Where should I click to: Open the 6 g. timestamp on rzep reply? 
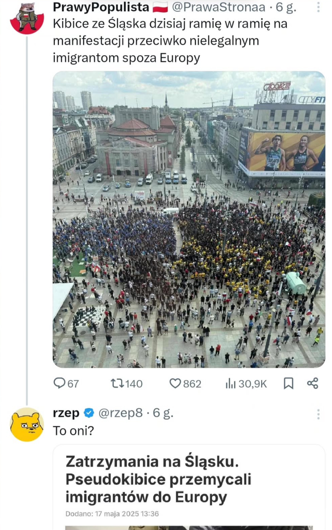click(x=163, y=413)
